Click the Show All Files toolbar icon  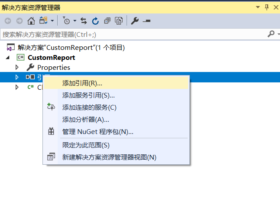119,21
